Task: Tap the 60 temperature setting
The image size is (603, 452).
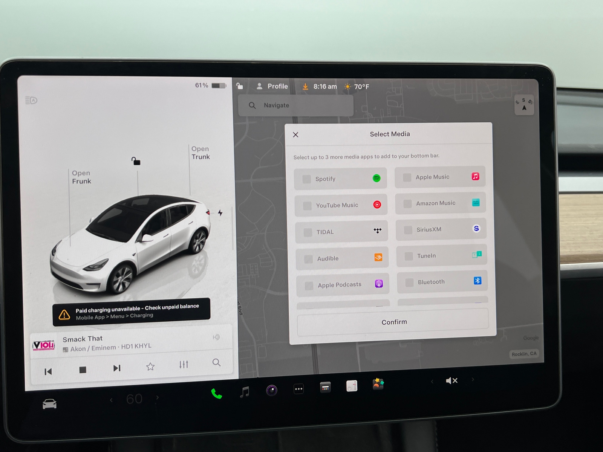Action: pyautogui.click(x=134, y=399)
